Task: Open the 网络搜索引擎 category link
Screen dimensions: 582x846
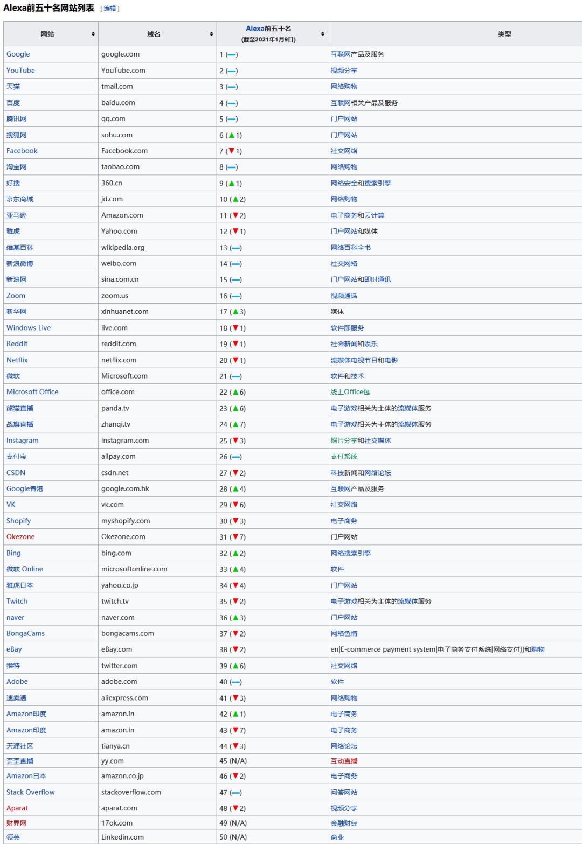Action: click(x=351, y=553)
